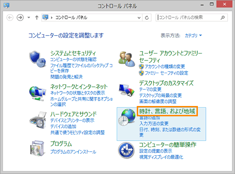Click ネットワークの状態とタスクの表示 link

pos(78,93)
